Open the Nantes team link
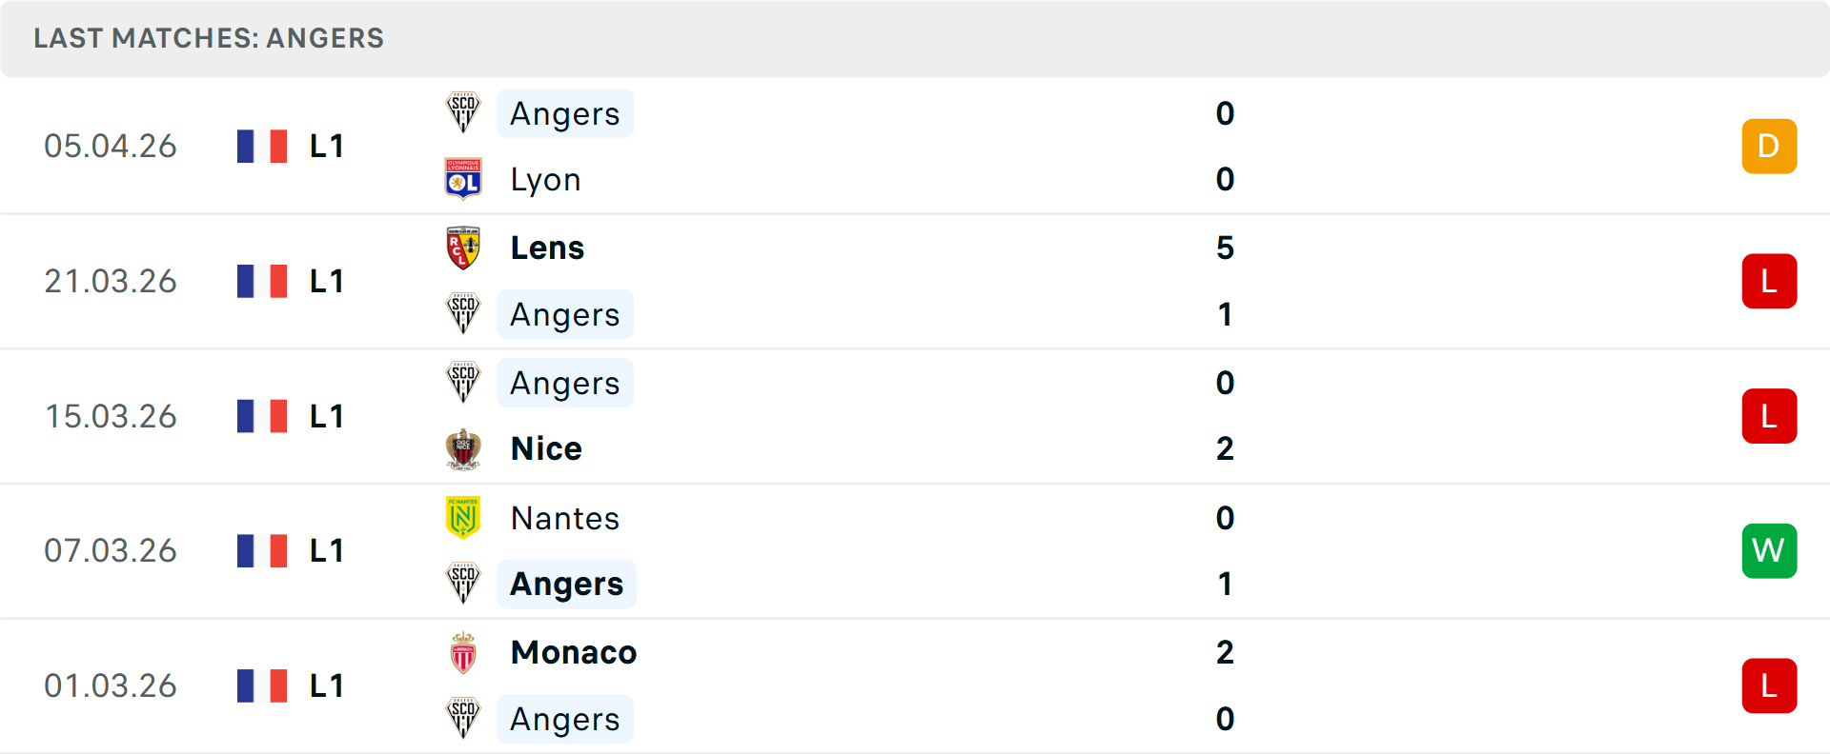The height and width of the screenshot is (754, 1830). click(565, 519)
